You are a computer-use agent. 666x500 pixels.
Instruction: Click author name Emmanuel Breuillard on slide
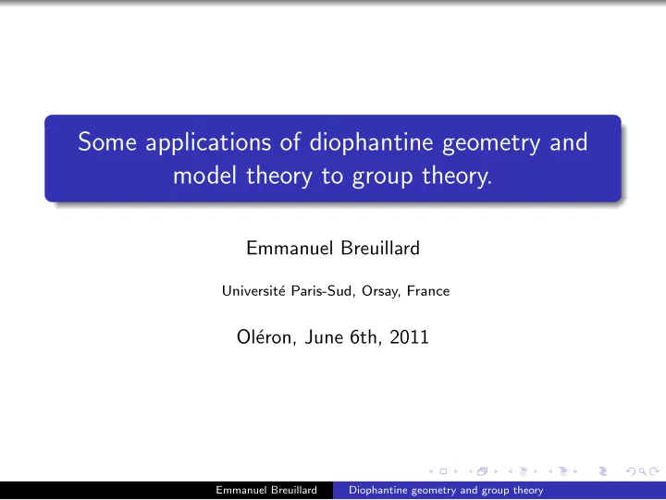[333, 249]
